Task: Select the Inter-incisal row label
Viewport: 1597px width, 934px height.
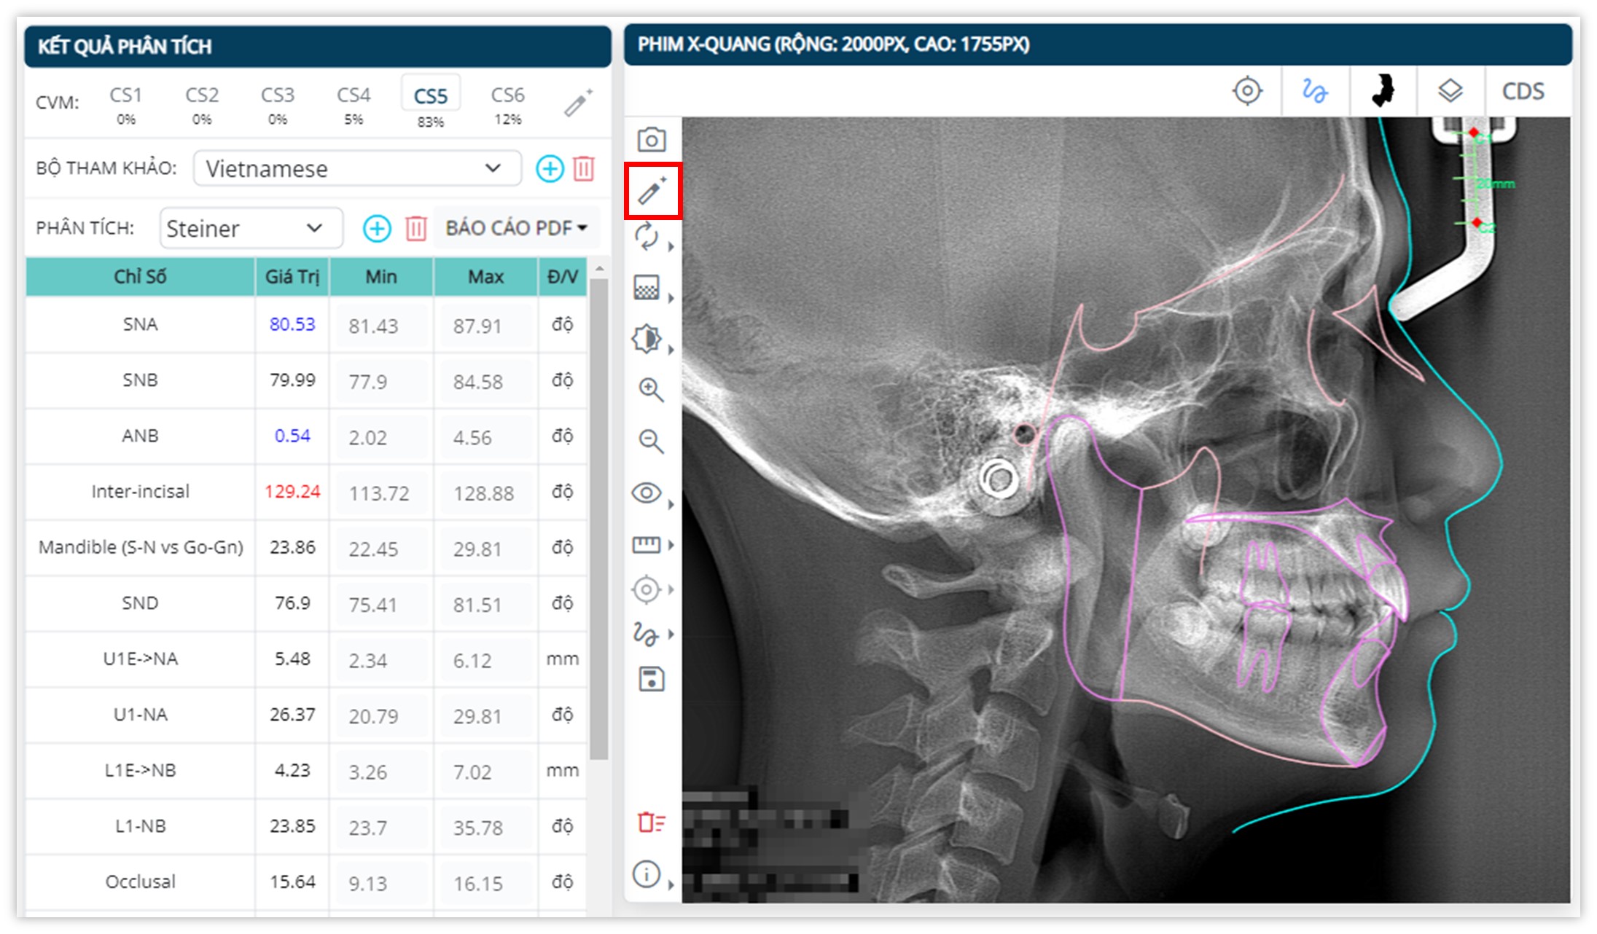Action: pos(140,491)
